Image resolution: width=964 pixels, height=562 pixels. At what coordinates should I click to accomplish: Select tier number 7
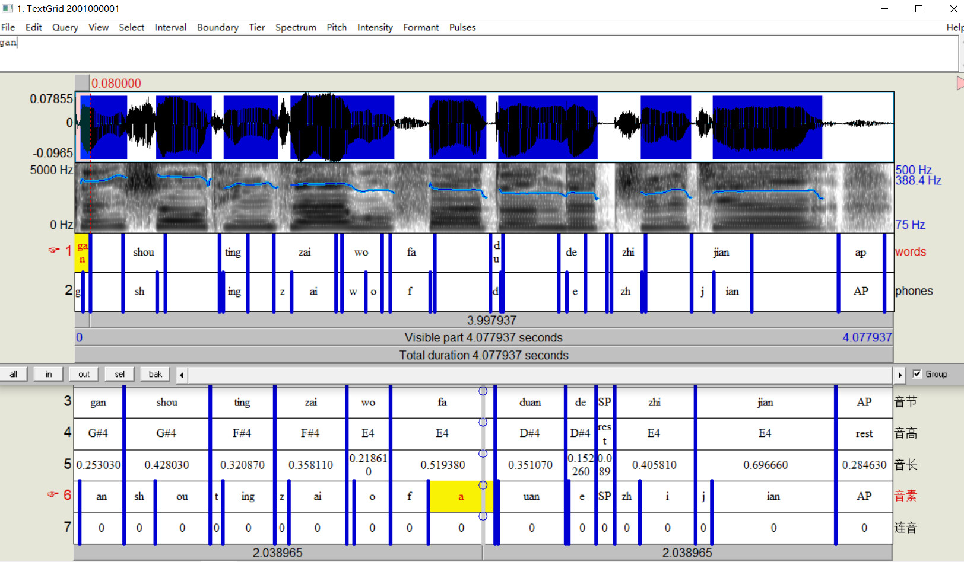(x=68, y=527)
